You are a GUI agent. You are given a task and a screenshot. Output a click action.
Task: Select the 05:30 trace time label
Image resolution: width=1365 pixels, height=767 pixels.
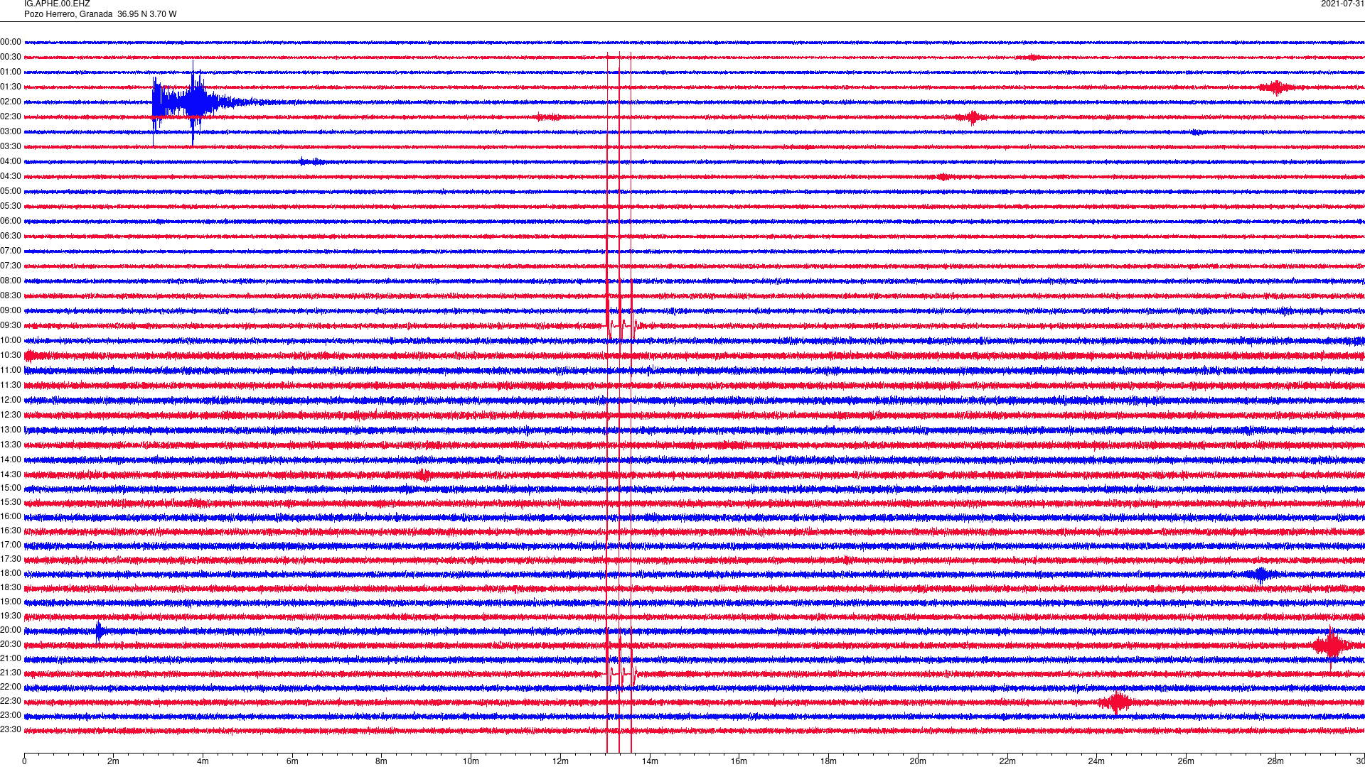click(x=11, y=206)
